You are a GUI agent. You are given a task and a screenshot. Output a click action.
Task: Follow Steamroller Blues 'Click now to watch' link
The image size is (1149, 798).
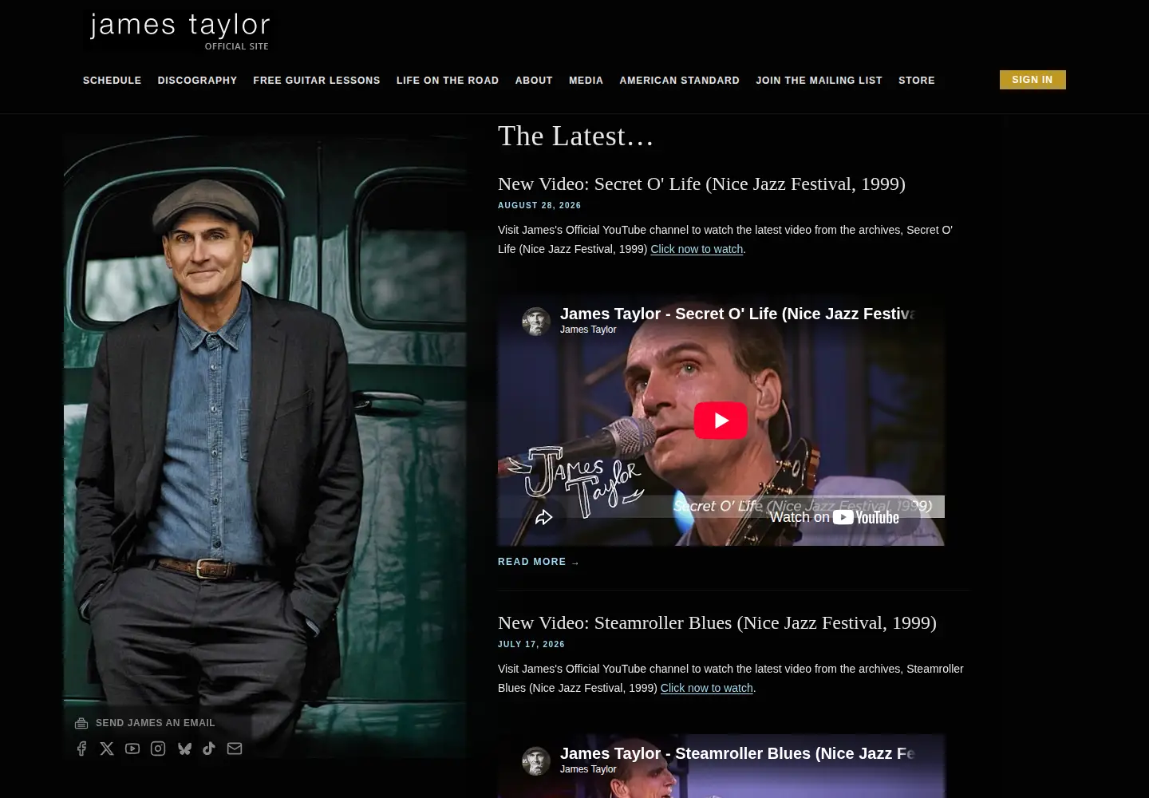tap(707, 688)
